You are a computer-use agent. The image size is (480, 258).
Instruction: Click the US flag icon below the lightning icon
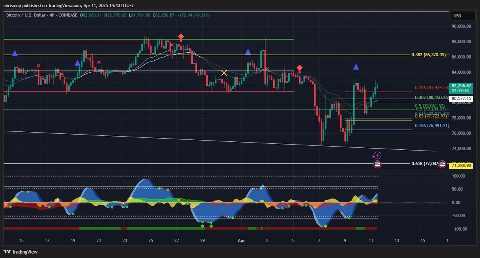[x=377, y=164]
